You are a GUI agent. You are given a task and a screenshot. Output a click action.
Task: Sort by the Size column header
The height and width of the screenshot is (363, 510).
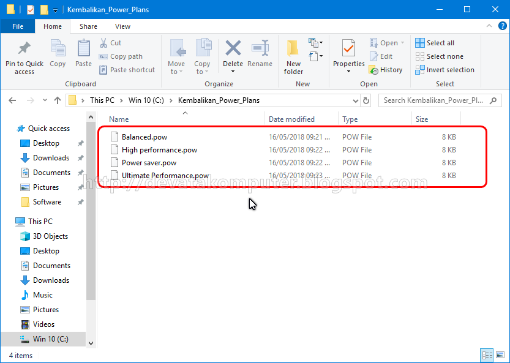[x=421, y=119]
